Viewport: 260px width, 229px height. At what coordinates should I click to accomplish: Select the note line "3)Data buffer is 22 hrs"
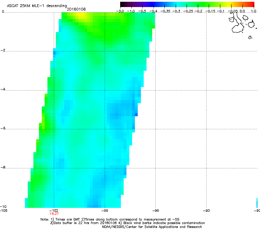point(127,223)
